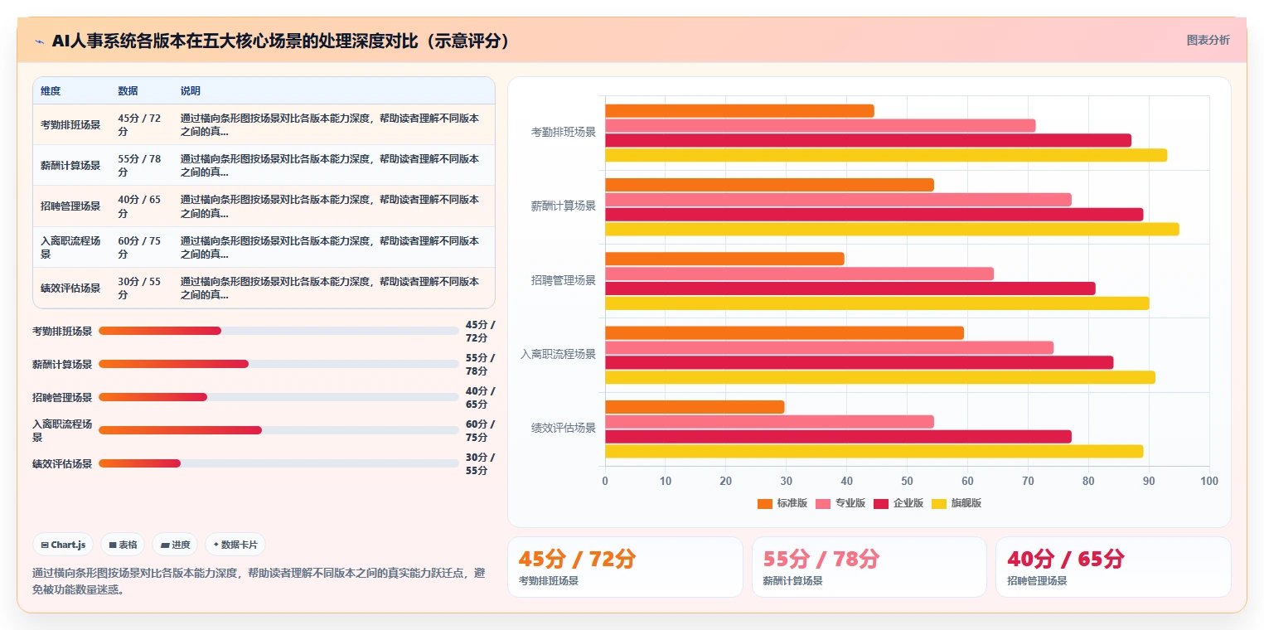Click the yellow 旗舰版 legend color swatch

939,503
